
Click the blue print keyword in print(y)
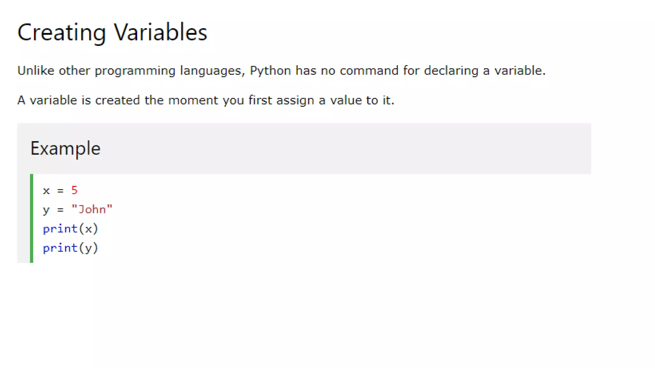click(x=60, y=248)
